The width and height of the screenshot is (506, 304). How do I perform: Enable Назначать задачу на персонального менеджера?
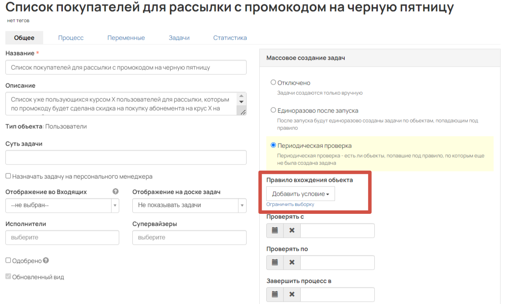(x=8, y=176)
